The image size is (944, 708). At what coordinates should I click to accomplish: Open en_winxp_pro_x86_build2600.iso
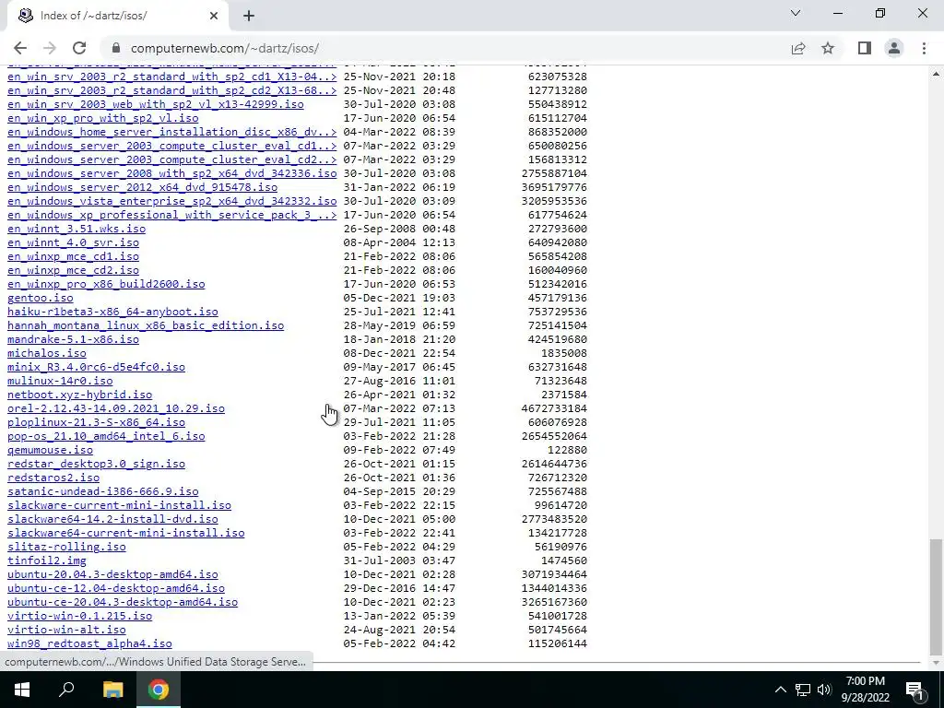[106, 284]
